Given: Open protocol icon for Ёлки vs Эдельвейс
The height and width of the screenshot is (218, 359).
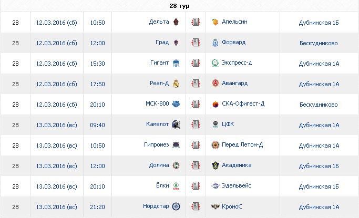Looking at the screenshot, I should tap(196, 186).
